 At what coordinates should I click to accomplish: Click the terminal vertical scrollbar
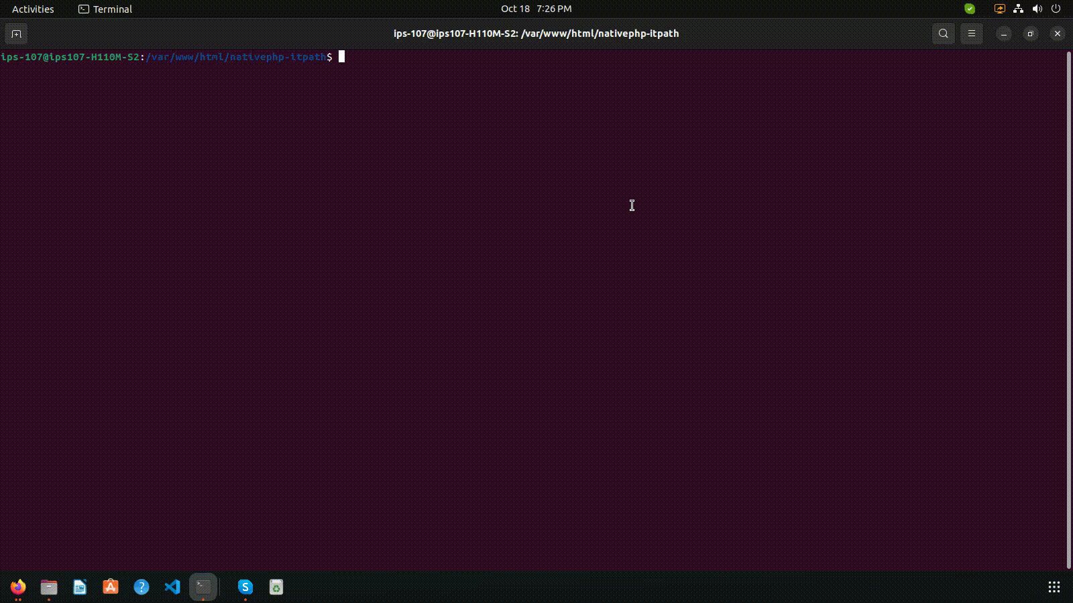pos(1068,308)
